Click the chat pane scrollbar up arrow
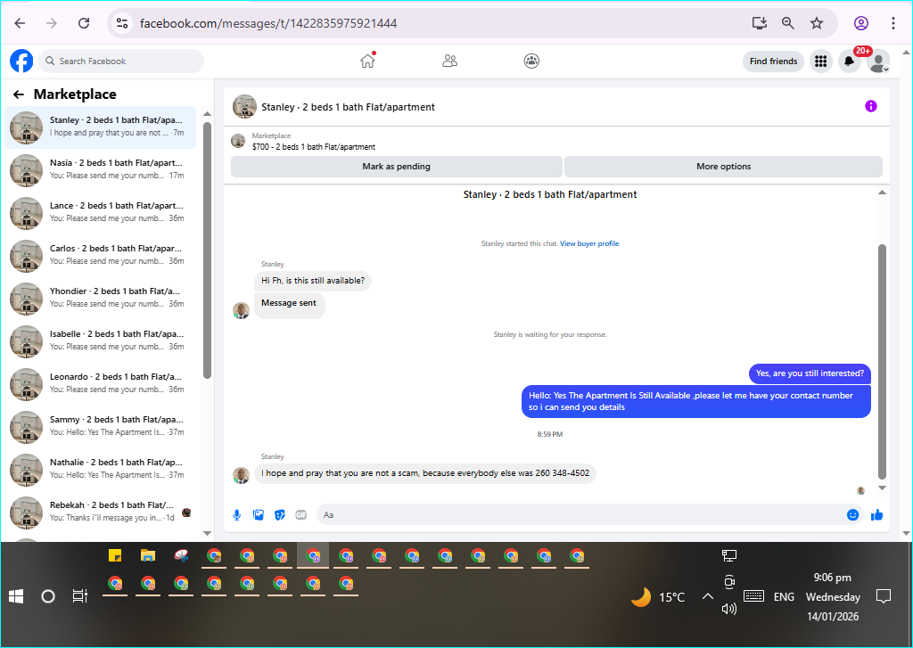Screen dimensions: 913x648 click(882, 193)
